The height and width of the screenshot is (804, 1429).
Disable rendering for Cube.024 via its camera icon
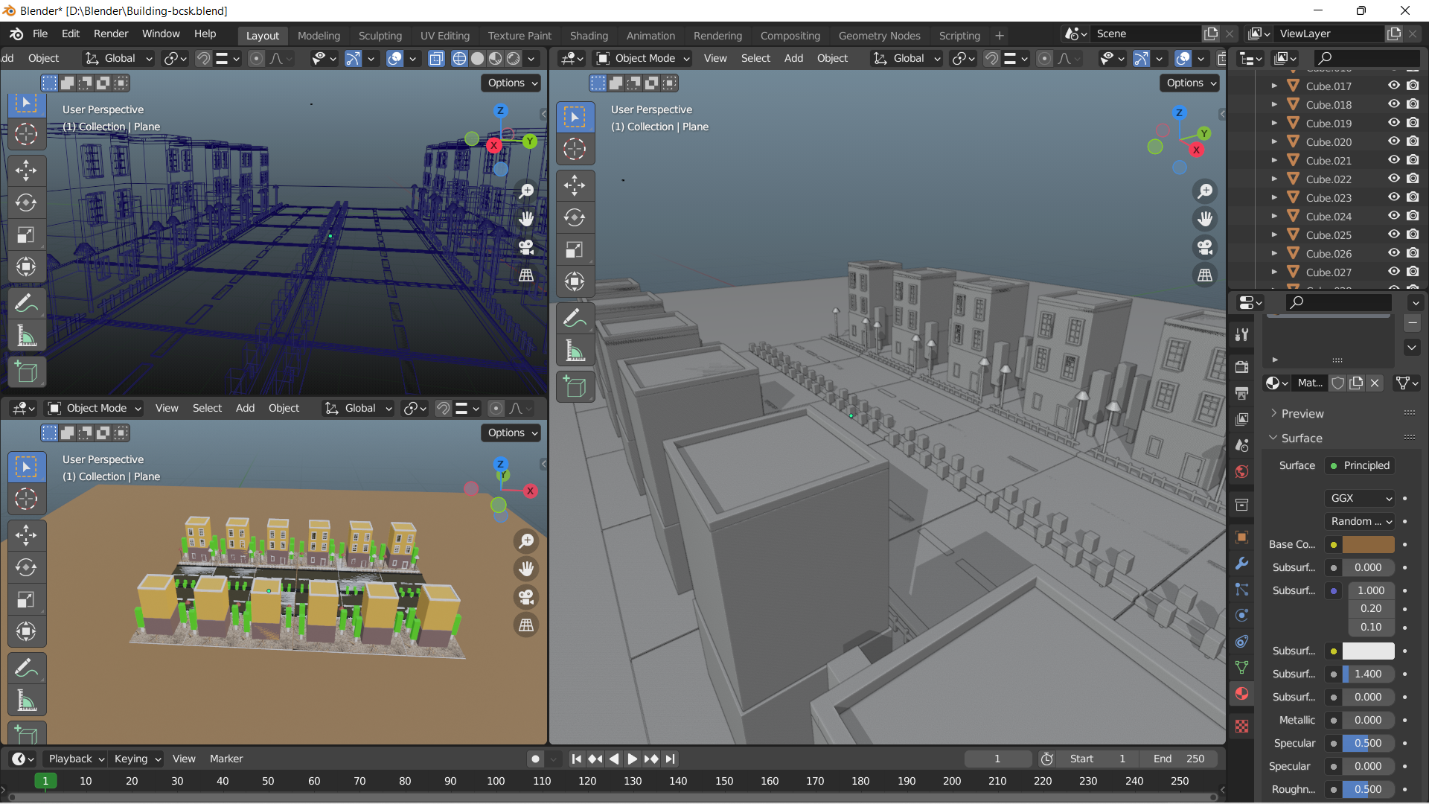pos(1413,216)
